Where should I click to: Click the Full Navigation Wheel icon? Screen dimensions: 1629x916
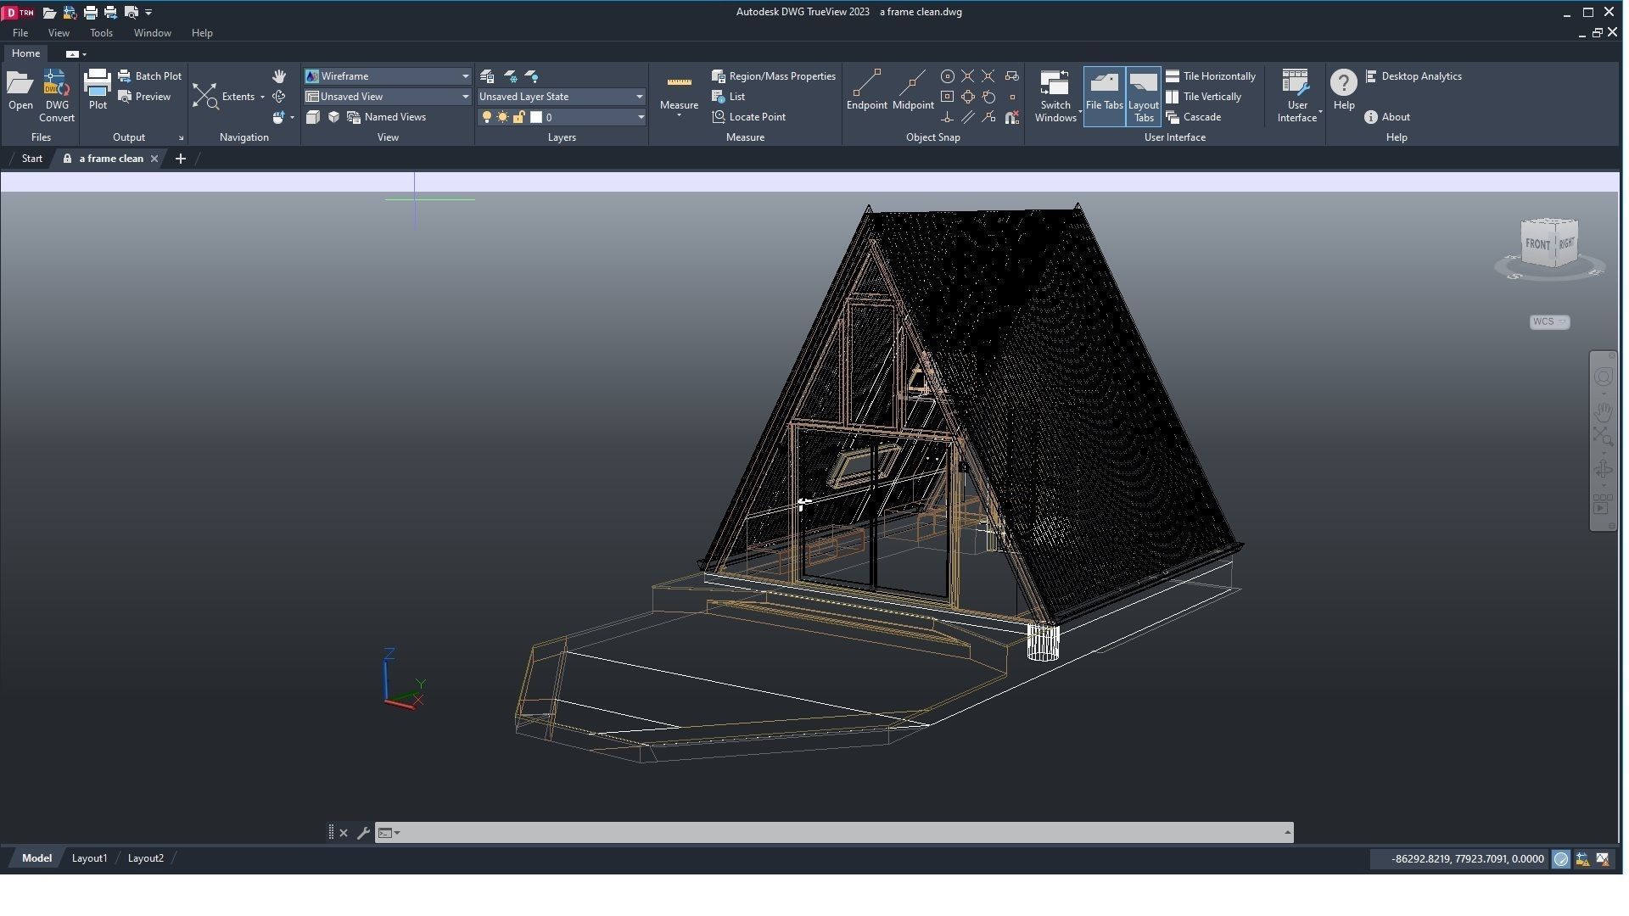pos(1603,377)
